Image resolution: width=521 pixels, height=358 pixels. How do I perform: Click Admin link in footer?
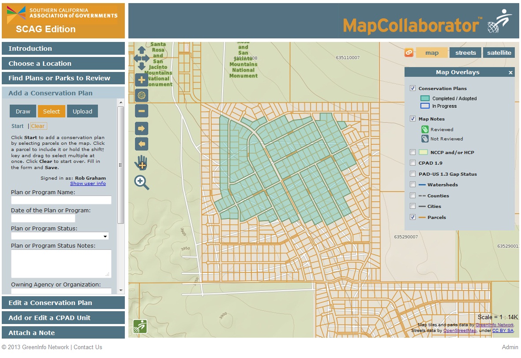click(510, 347)
